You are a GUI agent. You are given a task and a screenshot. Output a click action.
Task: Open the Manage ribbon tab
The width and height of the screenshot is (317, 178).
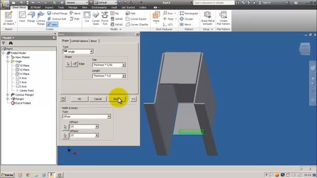click(73, 7)
